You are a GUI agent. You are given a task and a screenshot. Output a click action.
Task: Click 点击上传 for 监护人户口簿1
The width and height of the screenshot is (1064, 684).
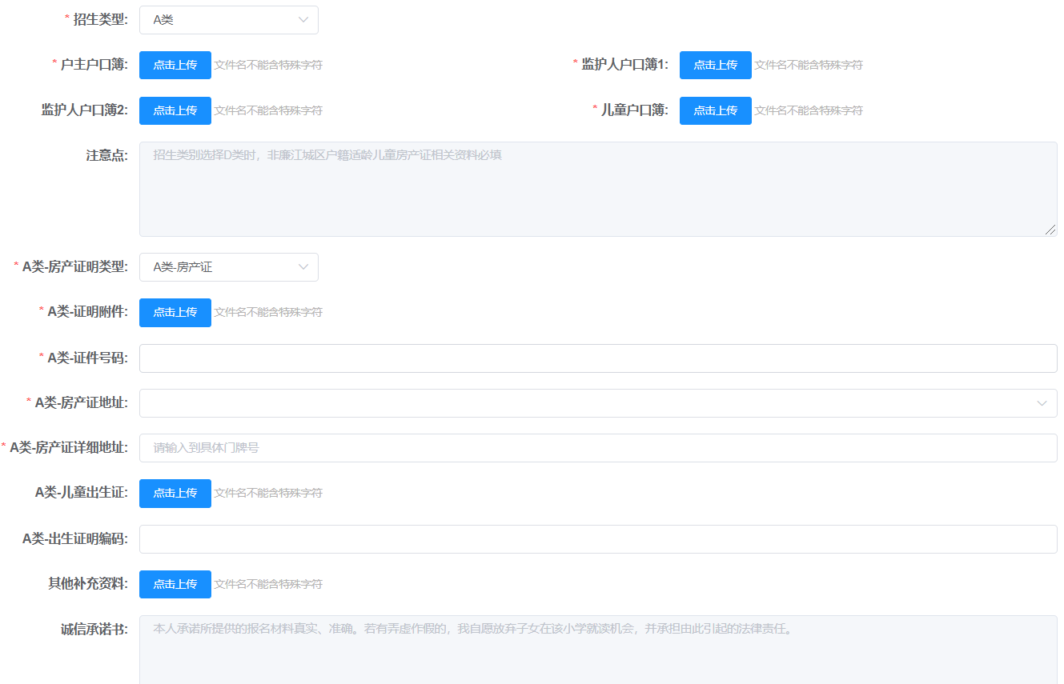pyautogui.click(x=715, y=65)
